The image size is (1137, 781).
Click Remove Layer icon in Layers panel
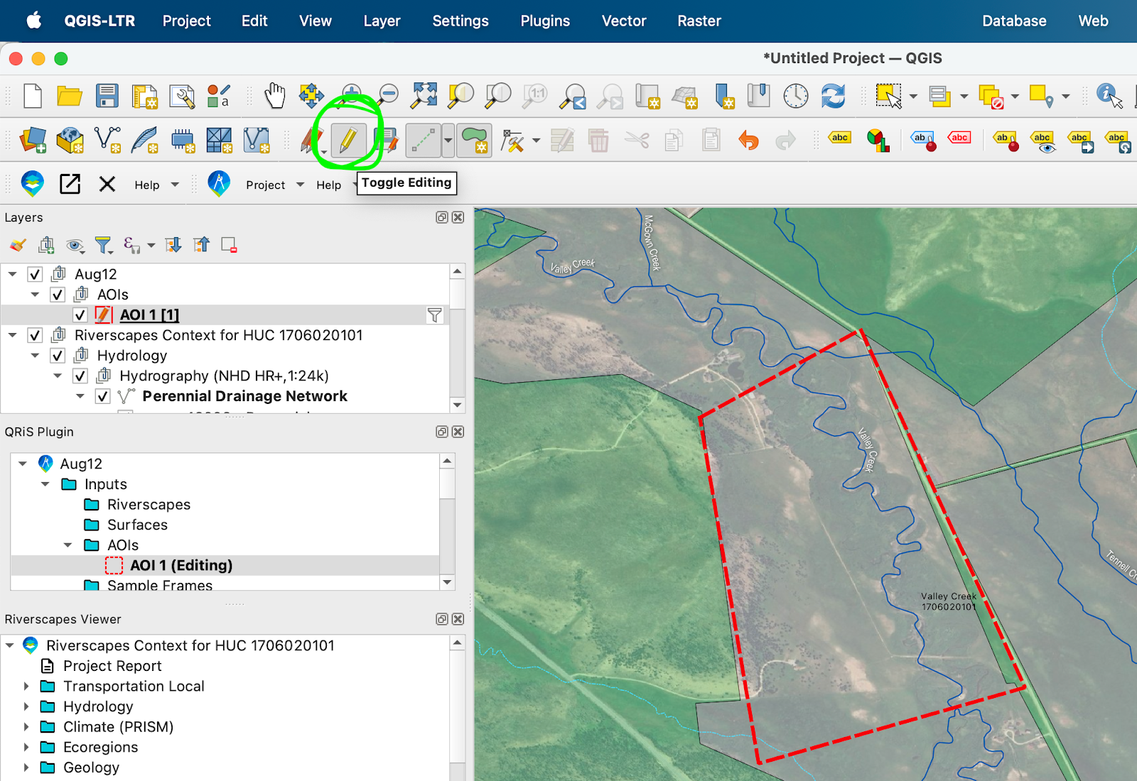tap(229, 246)
